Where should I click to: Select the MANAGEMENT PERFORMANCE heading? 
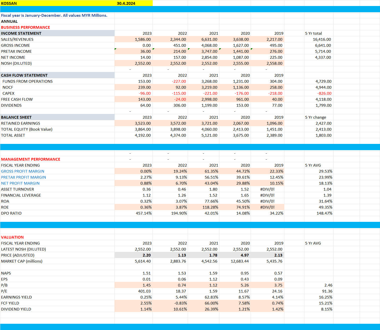[31, 159]
